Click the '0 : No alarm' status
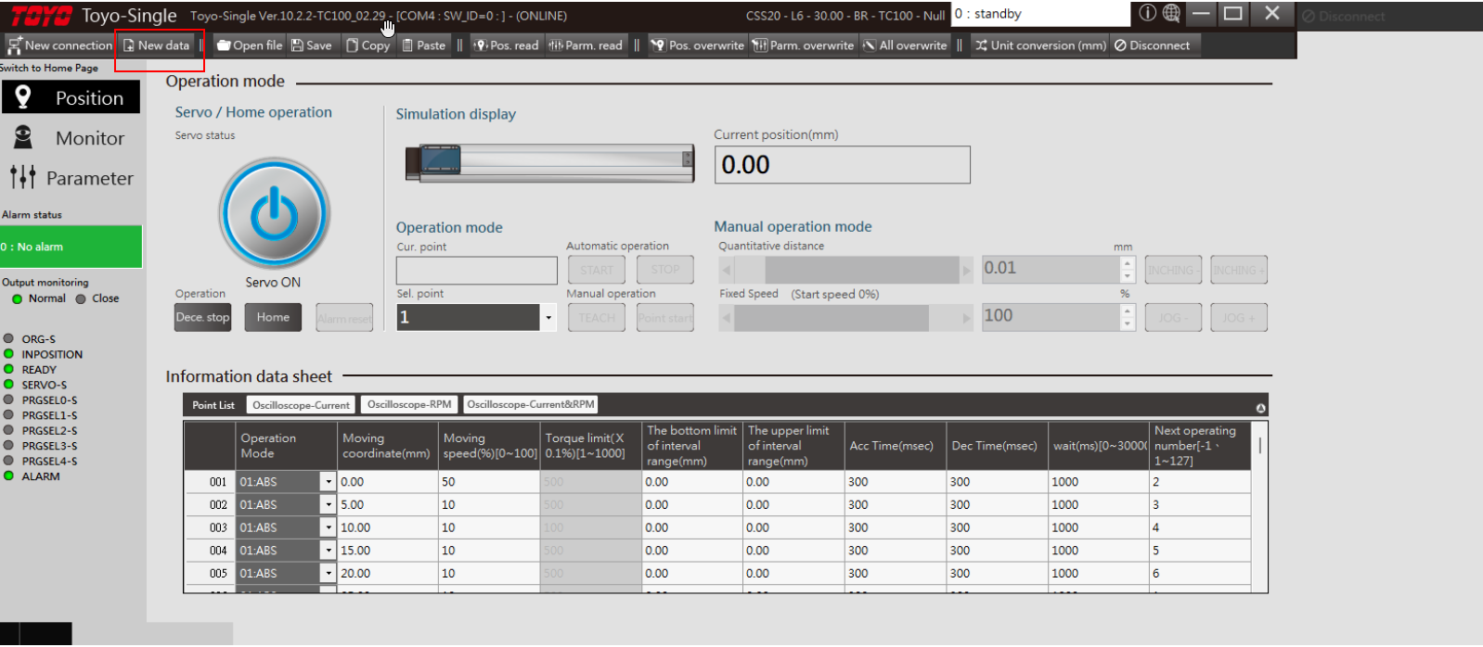This screenshot has height=647, width=1483. (x=71, y=247)
